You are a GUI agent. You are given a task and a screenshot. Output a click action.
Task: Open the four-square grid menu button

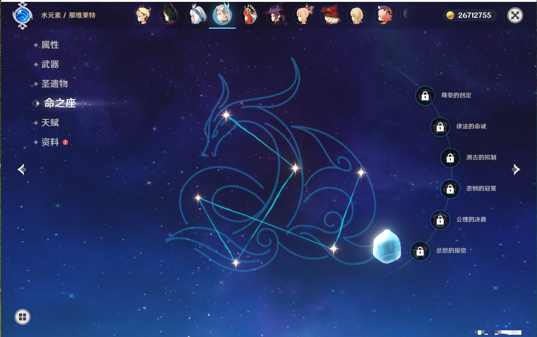coord(23,317)
